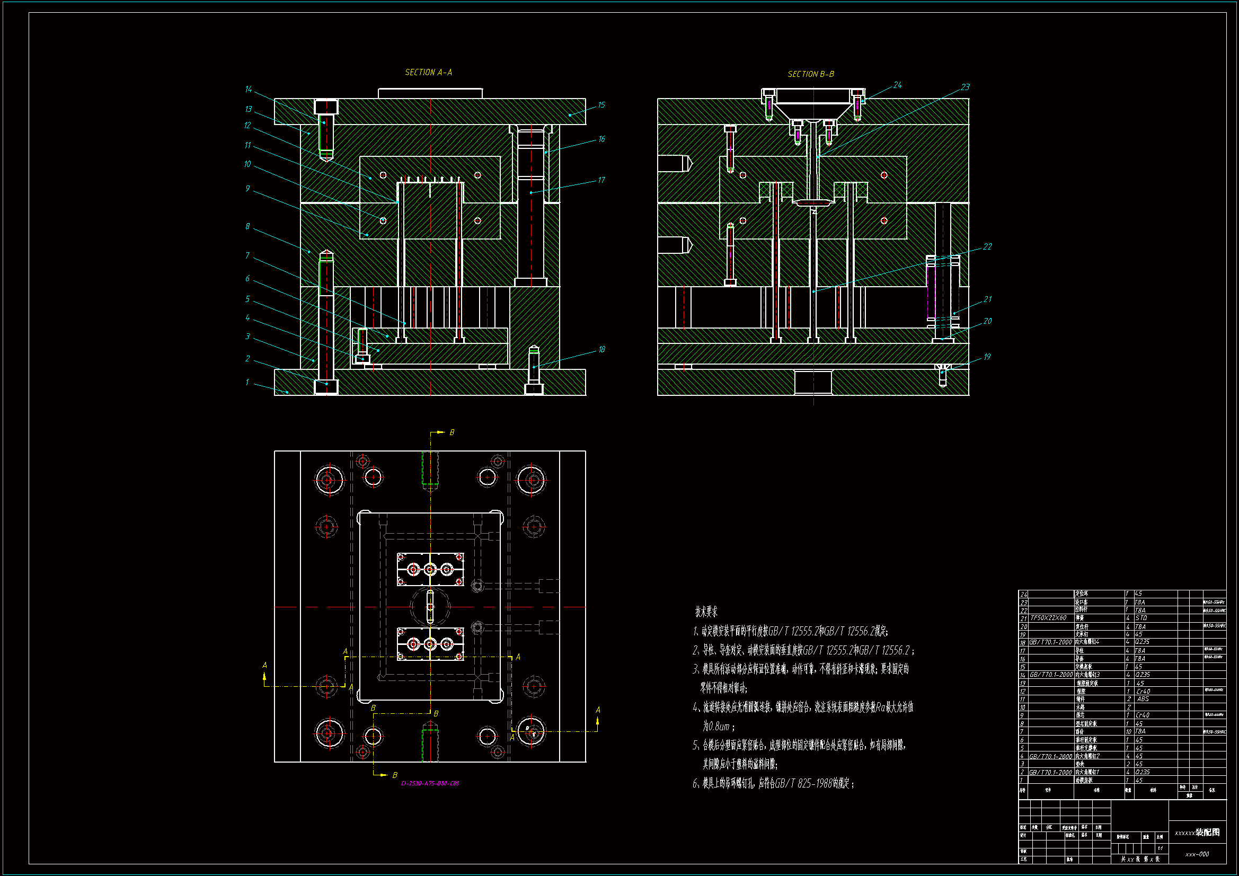Select the xxx-000 drawing number field
Screen dimensions: 1239x876
tap(1197, 854)
